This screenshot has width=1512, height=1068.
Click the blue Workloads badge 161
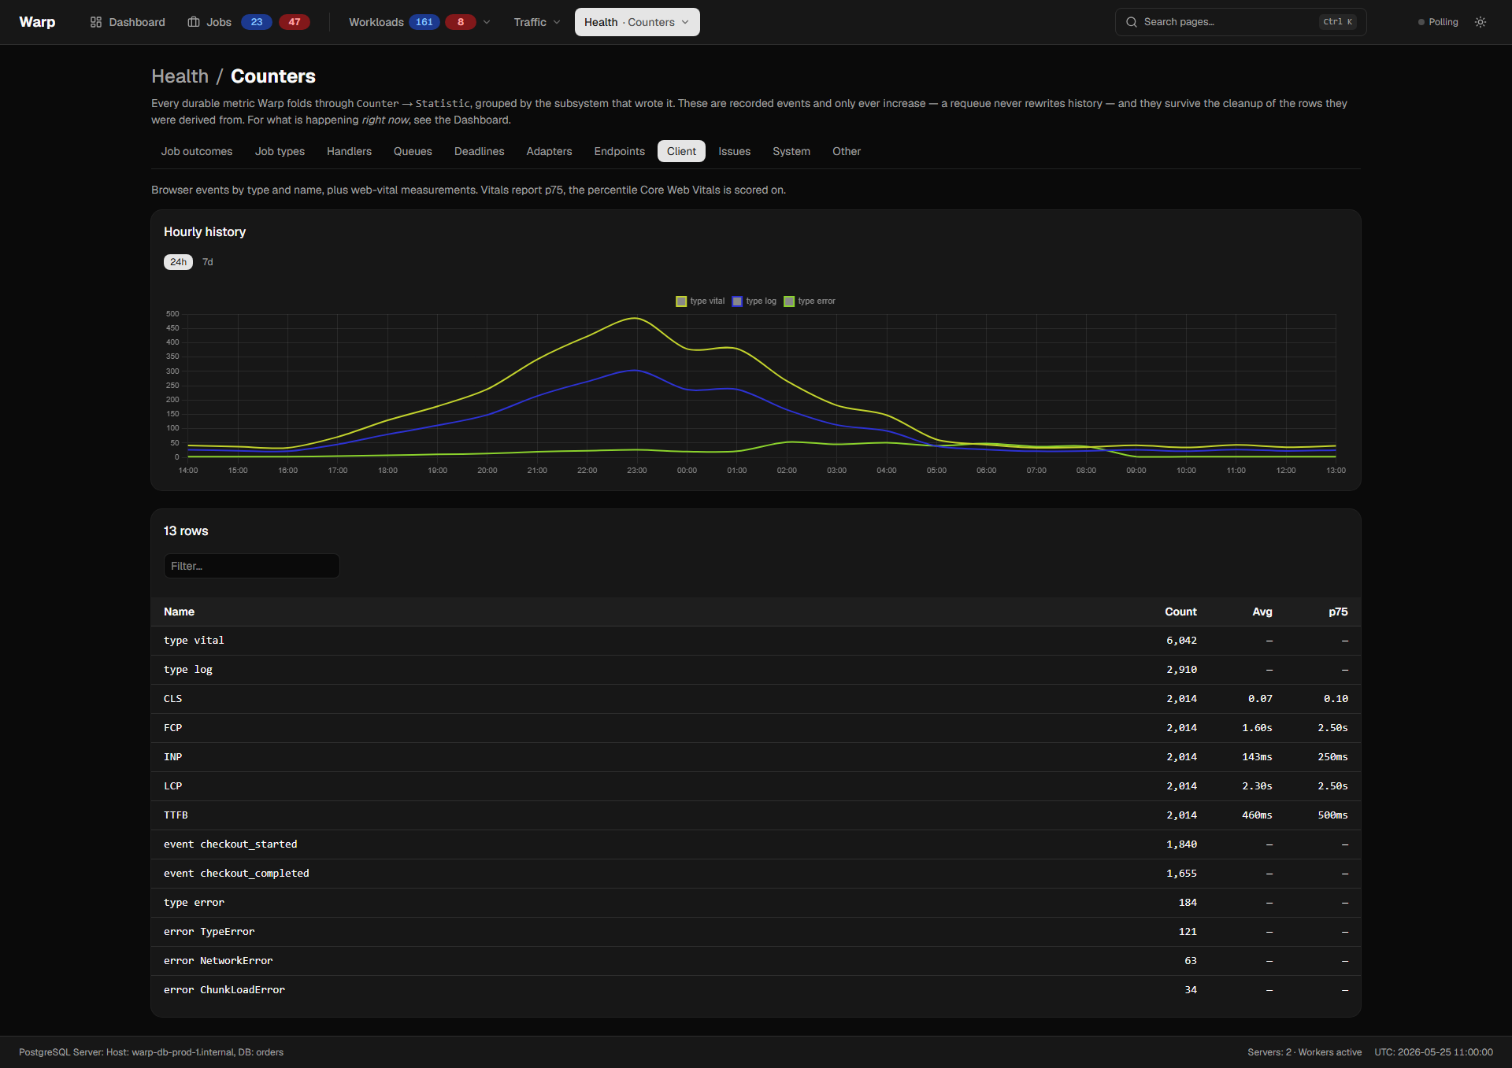tap(424, 22)
